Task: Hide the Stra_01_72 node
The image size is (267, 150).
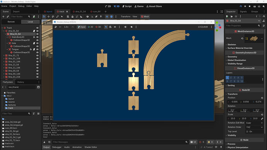Action: point(37,55)
